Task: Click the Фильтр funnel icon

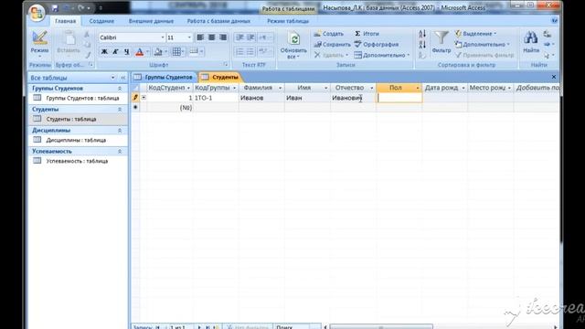Action: click(x=441, y=38)
